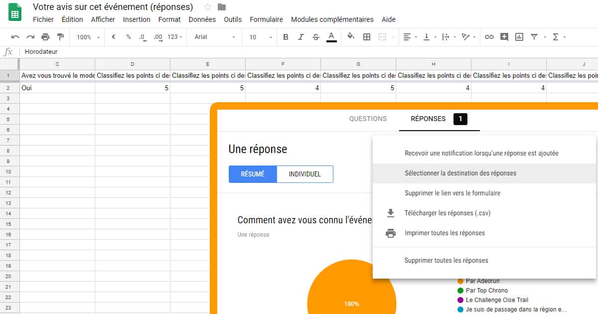Screen dimensions: 598x314
Task: Open text color picker
Action: (x=331, y=37)
